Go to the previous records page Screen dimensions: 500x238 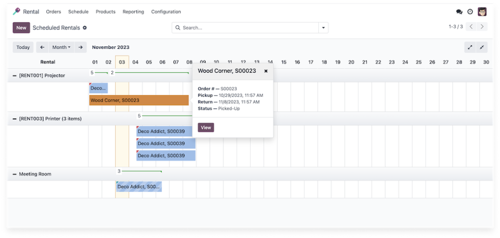coord(471,26)
